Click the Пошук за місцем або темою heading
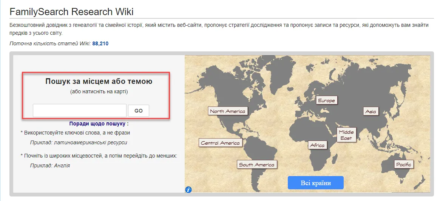Viewport: 440px width, 201px height. coord(99,81)
